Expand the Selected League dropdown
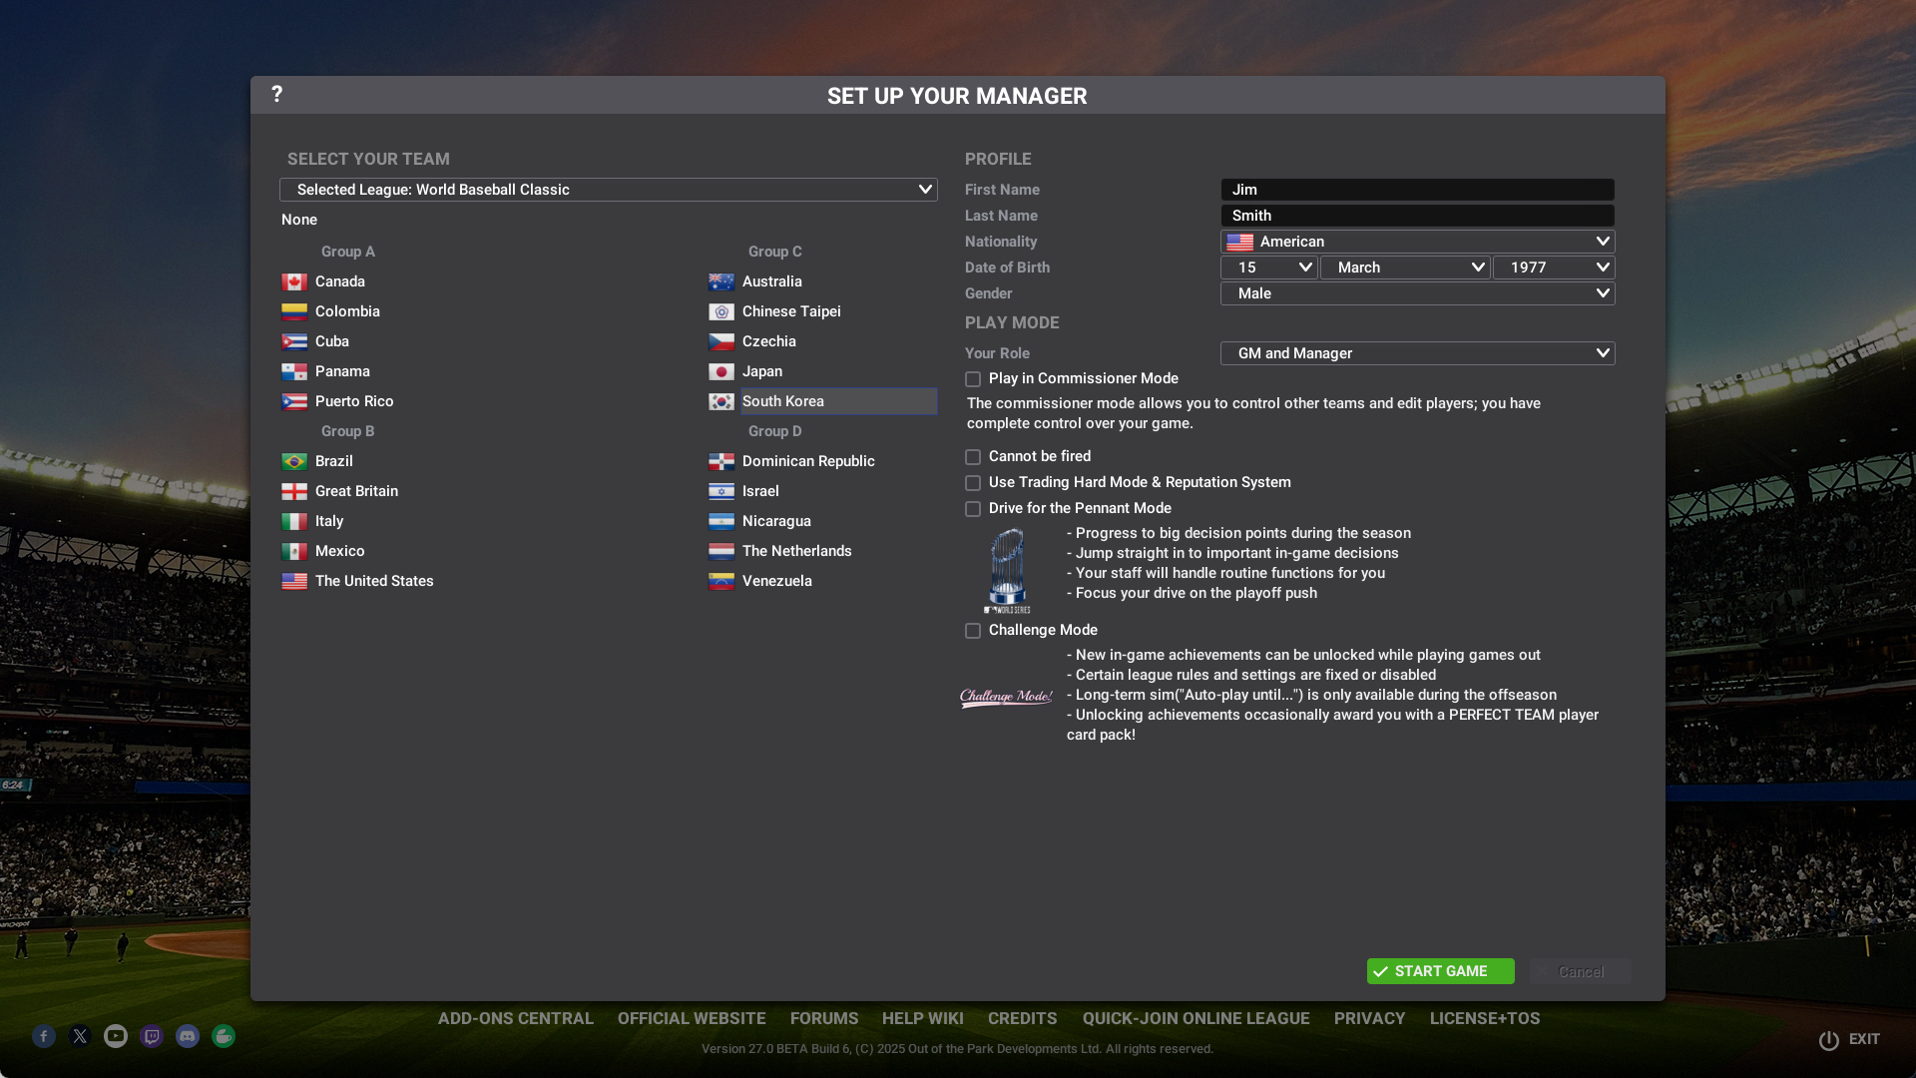 coord(609,190)
